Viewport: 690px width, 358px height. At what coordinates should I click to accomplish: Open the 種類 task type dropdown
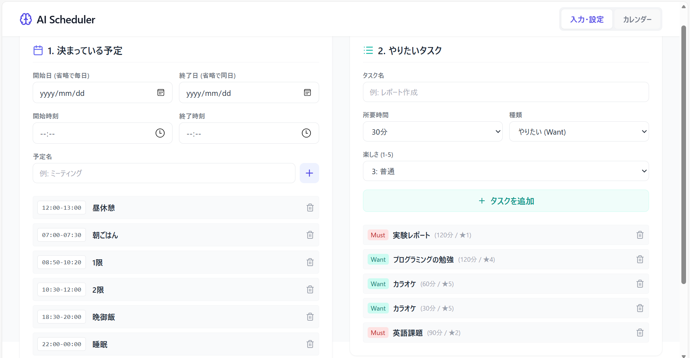tap(579, 132)
